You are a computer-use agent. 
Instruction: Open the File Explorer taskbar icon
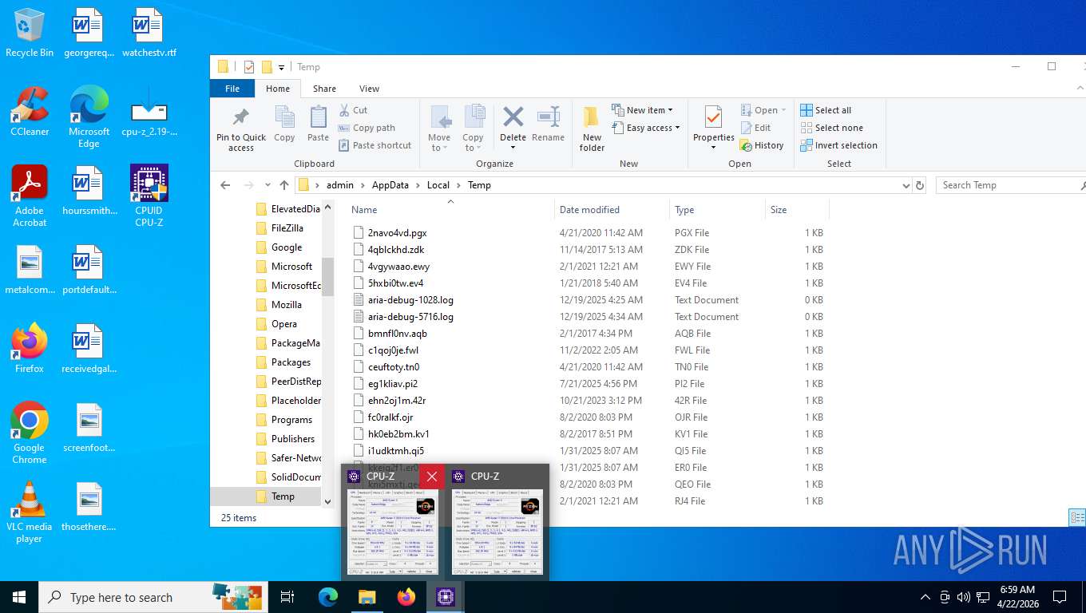tap(367, 597)
